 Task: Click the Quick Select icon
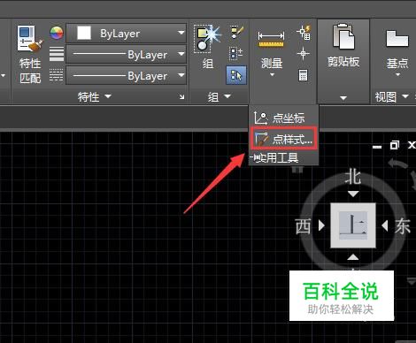click(304, 32)
